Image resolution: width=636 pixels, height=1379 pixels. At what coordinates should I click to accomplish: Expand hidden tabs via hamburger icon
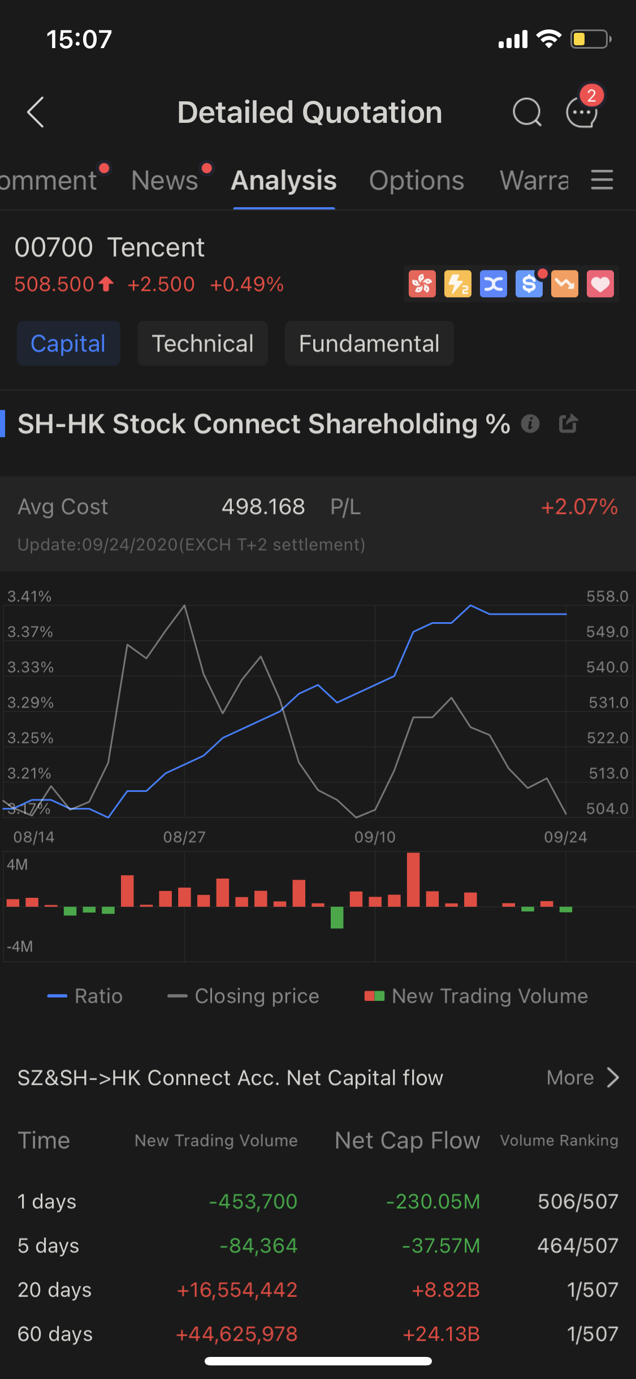[602, 180]
